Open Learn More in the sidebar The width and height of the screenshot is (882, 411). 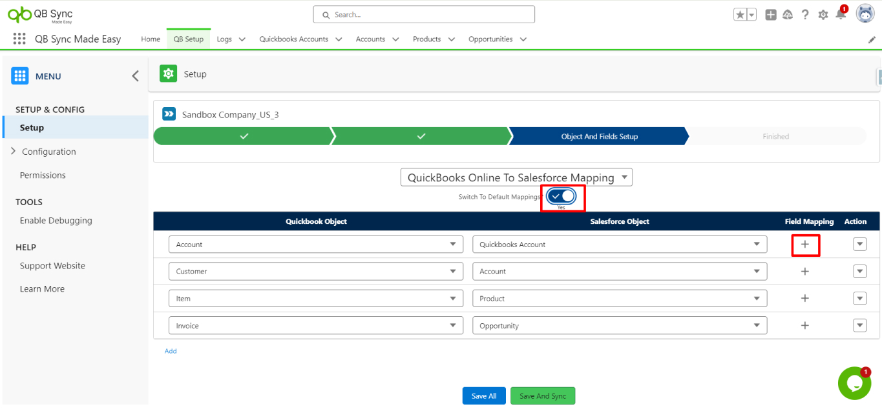(42, 289)
